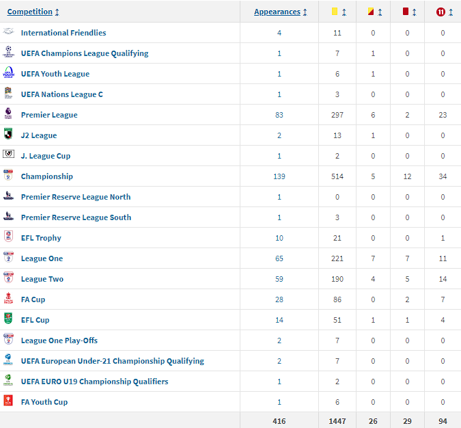Click the Premier League logo icon
Screen dimensions: 461x428
(x=8, y=114)
